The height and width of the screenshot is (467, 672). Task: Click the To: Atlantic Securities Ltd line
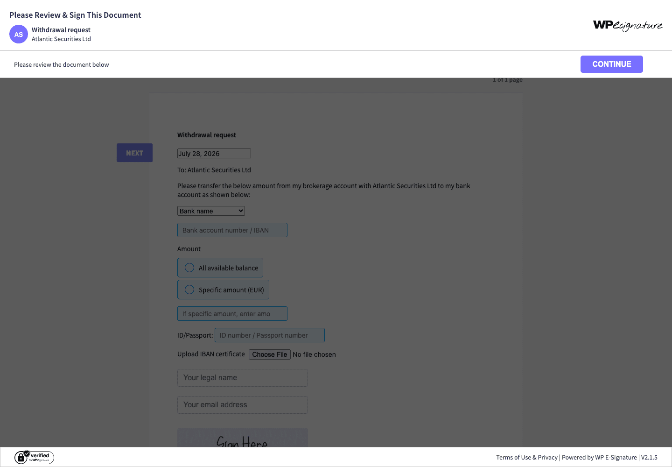[x=214, y=170]
